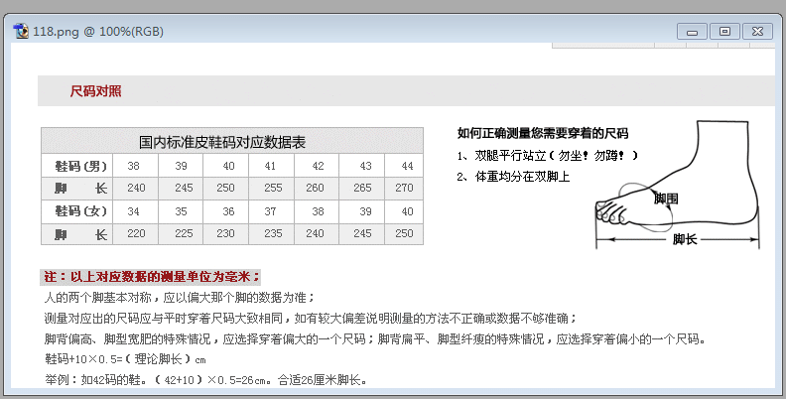Click foot length cell 260
Image resolution: width=786 pixels, height=399 pixels.
pos(315,188)
